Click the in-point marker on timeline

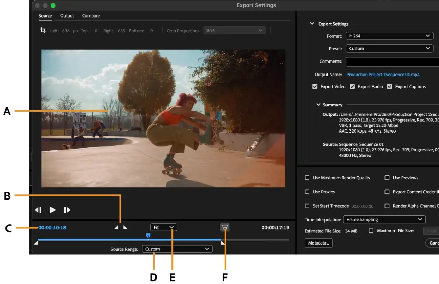coord(36,243)
